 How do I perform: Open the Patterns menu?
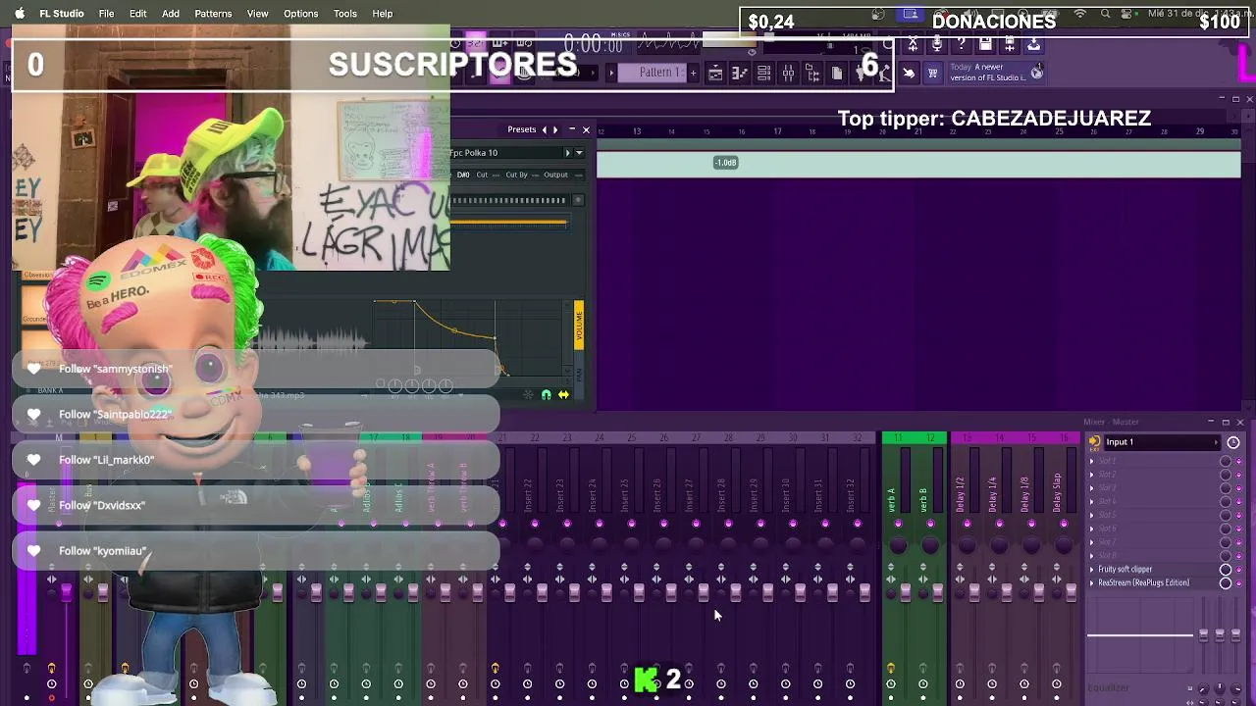coord(213,14)
